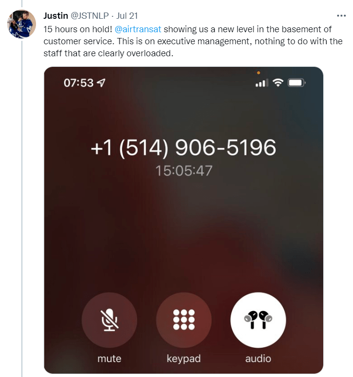Open the call keypad button
Image resolution: width=353 pixels, height=377 pixels.
184,320
